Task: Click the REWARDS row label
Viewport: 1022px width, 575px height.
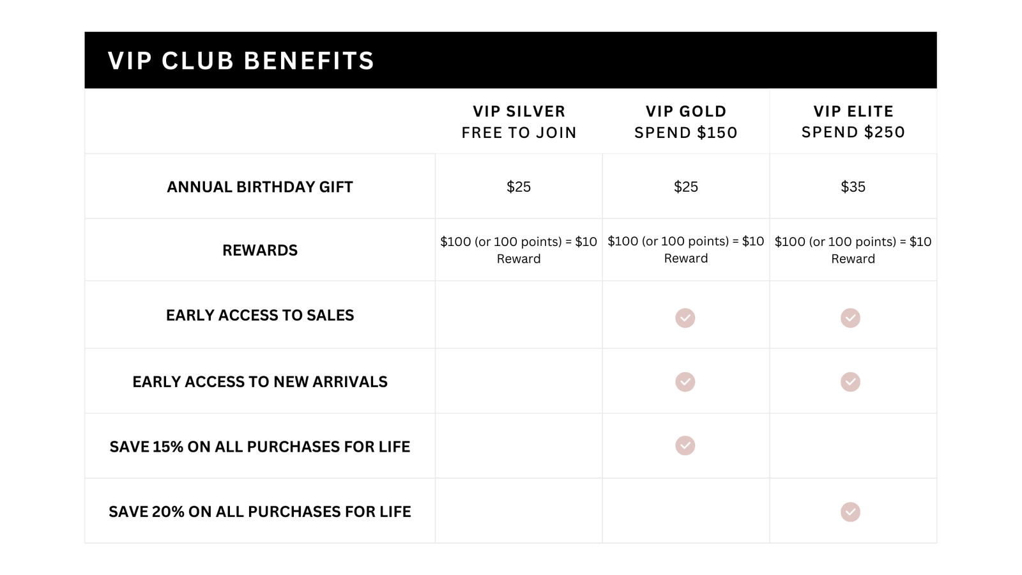Action: pos(260,250)
